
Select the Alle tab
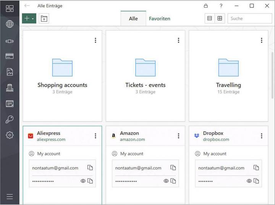coord(133,19)
